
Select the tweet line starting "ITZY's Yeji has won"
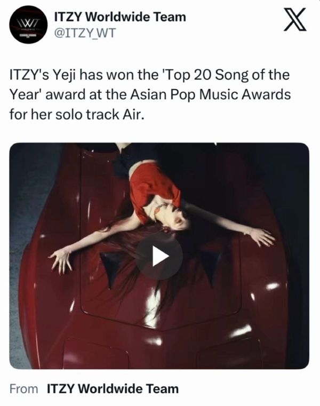149,75
